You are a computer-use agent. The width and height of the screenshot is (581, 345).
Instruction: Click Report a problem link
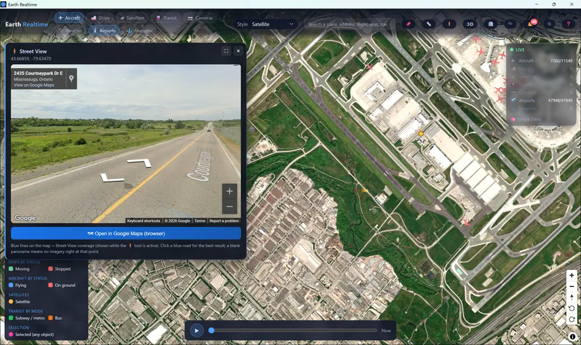(x=224, y=221)
